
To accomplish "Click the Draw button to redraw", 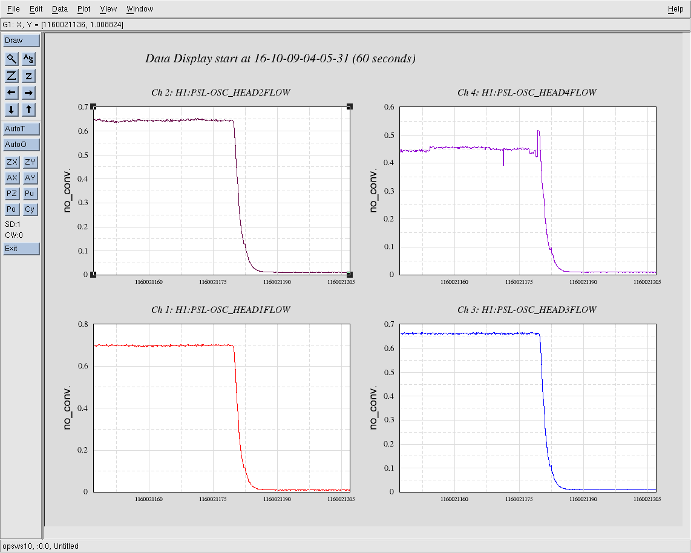I will tap(21, 41).
